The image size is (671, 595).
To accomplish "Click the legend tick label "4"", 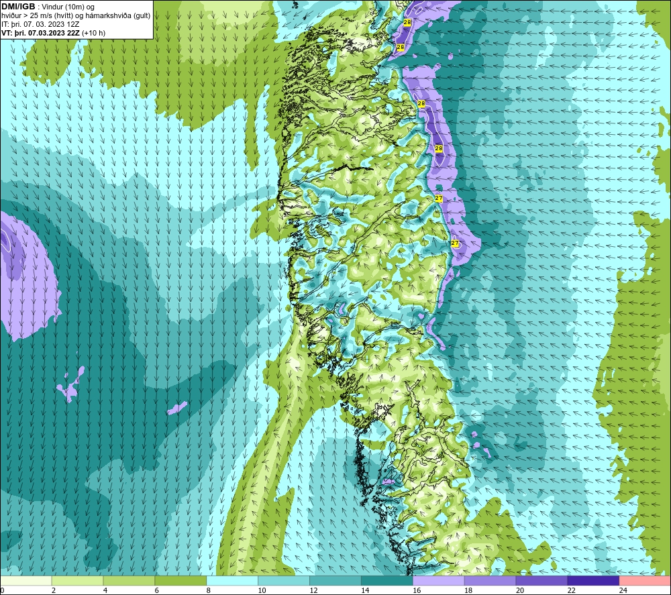I will click(x=105, y=590).
